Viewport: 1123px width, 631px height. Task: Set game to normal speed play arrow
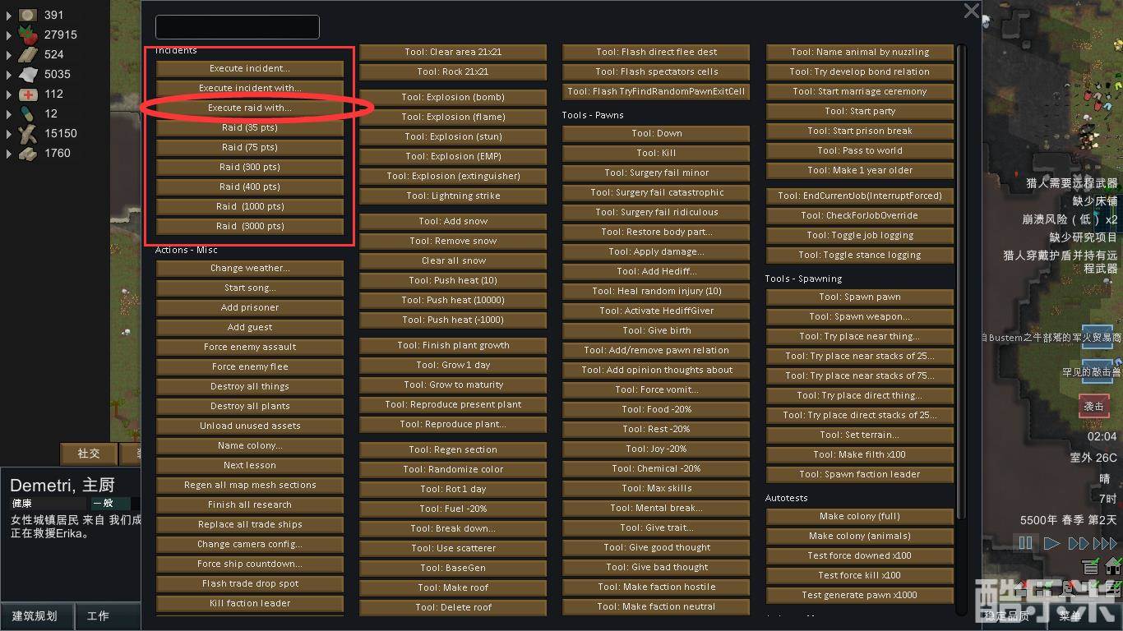point(1051,543)
